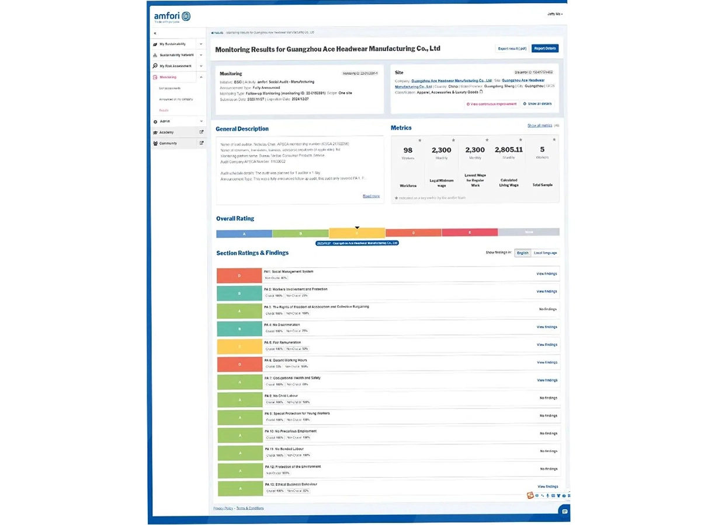Open the Academy external link icon
701x525 pixels.
point(202,132)
